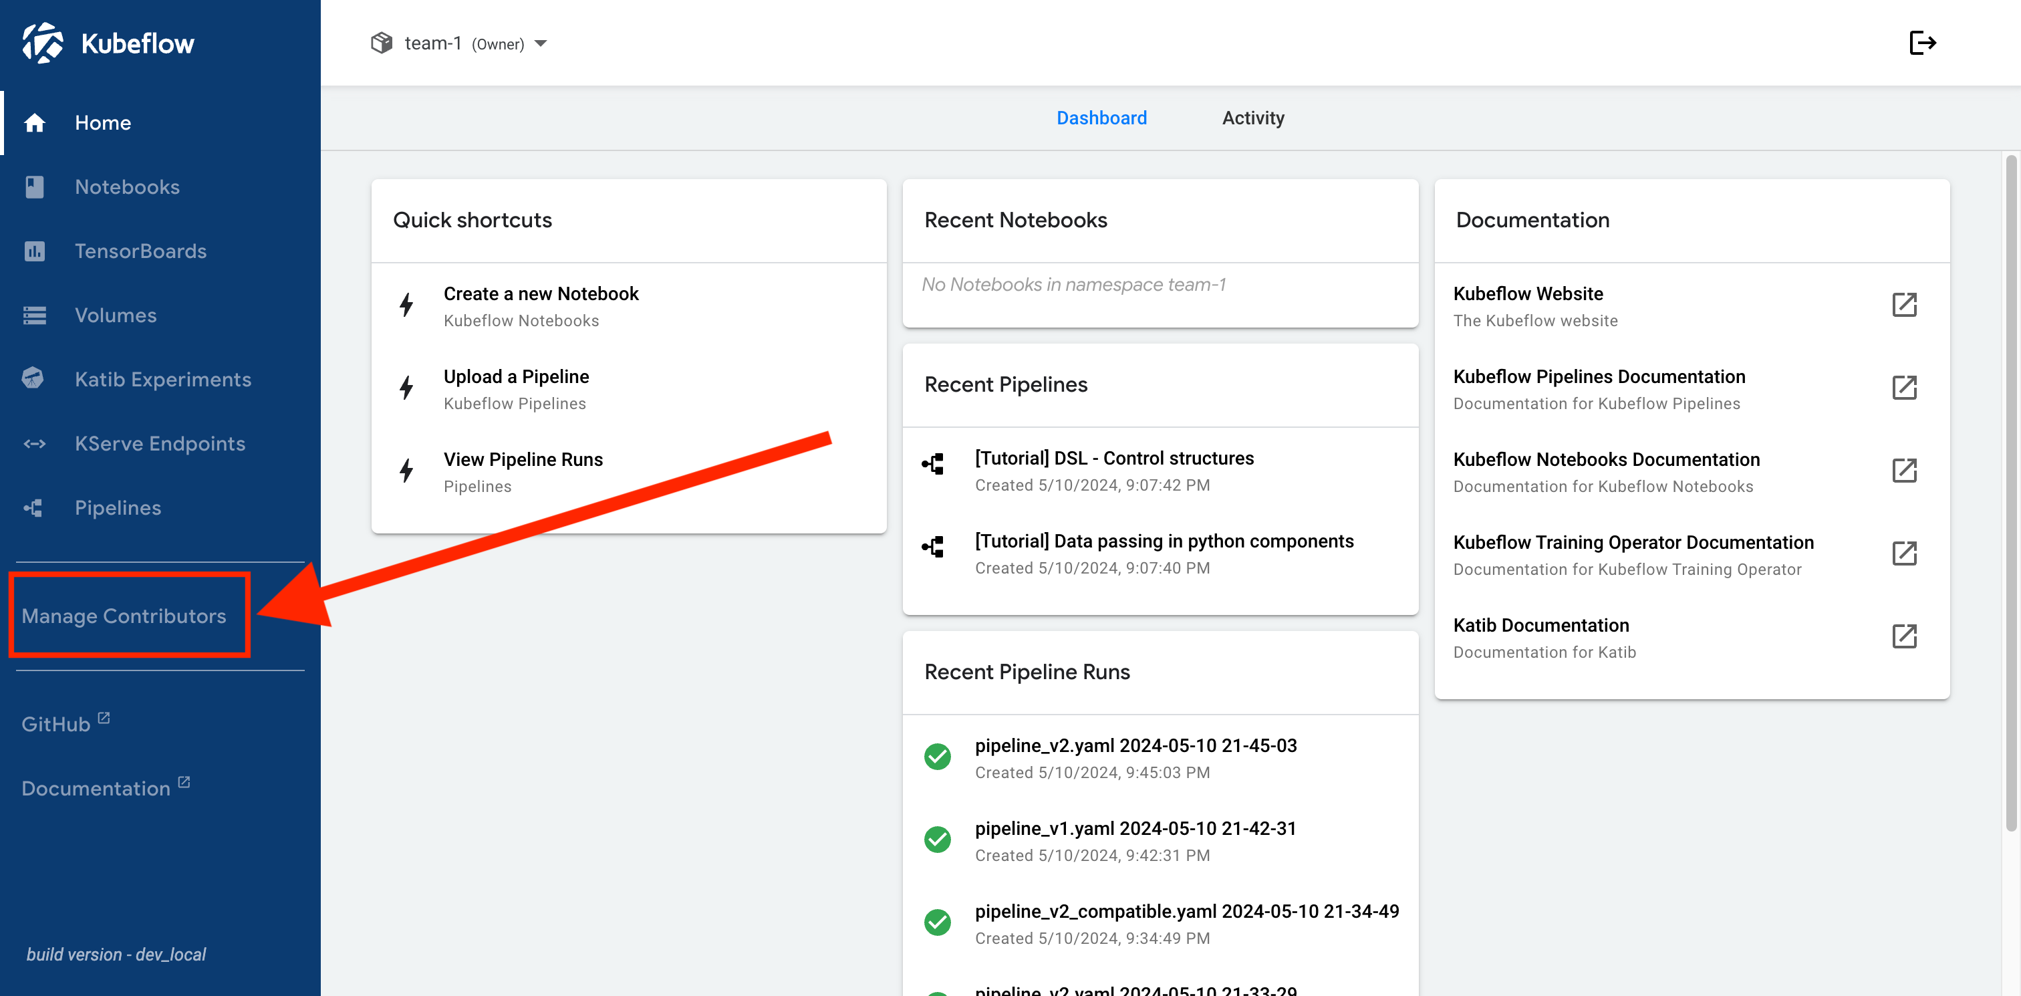
Task: Select the Katib Experiments icon
Action: click(35, 379)
